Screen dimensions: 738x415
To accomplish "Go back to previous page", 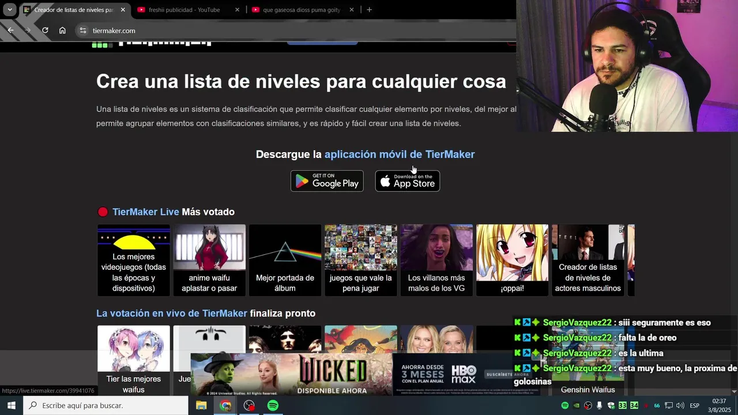I will [10, 31].
